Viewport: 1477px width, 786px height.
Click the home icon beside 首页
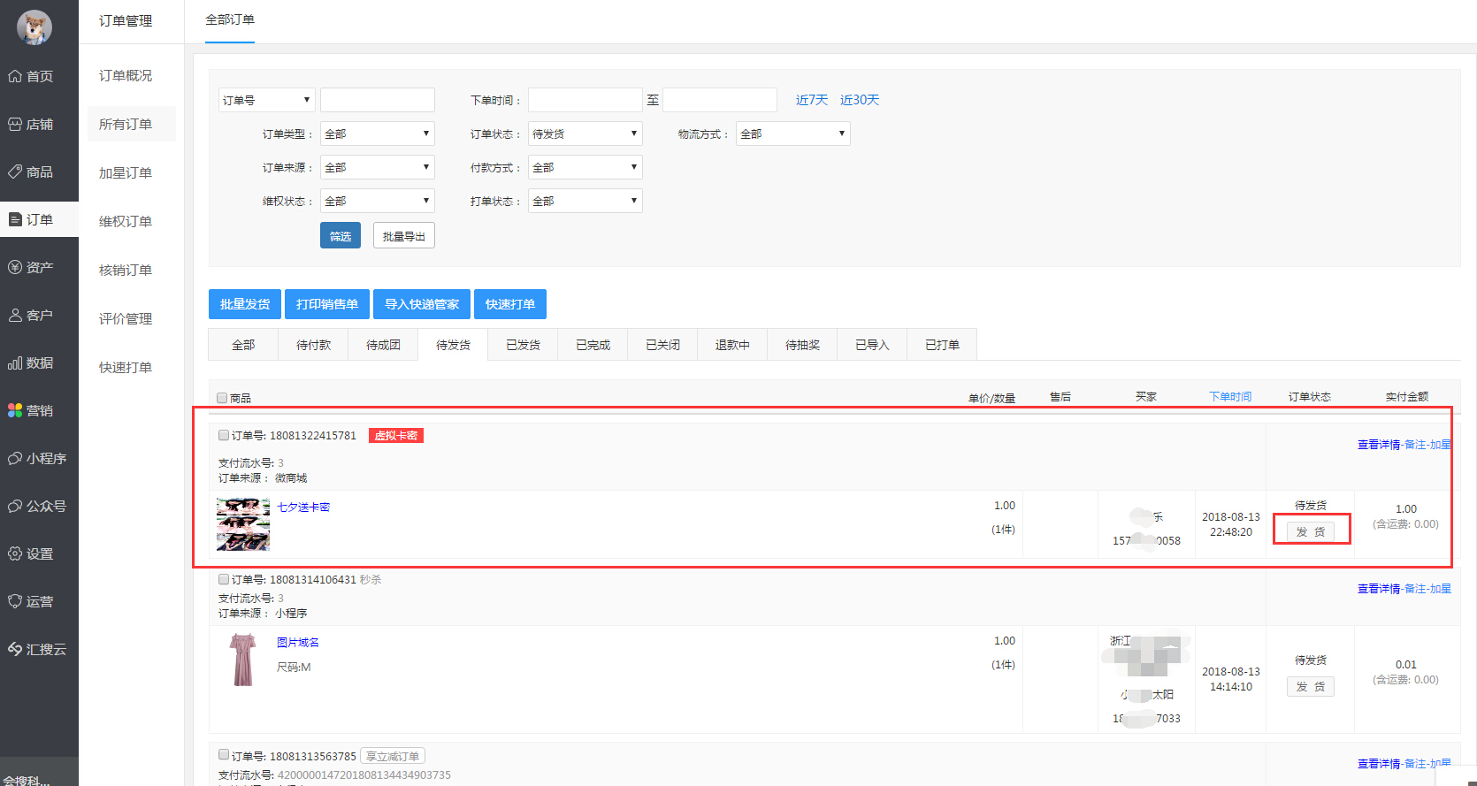point(15,76)
